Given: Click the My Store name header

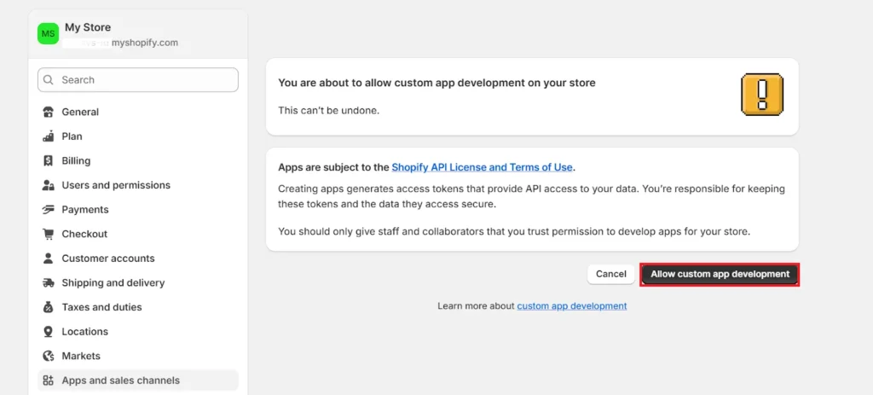Looking at the screenshot, I should pyautogui.click(x=88, y=27).
